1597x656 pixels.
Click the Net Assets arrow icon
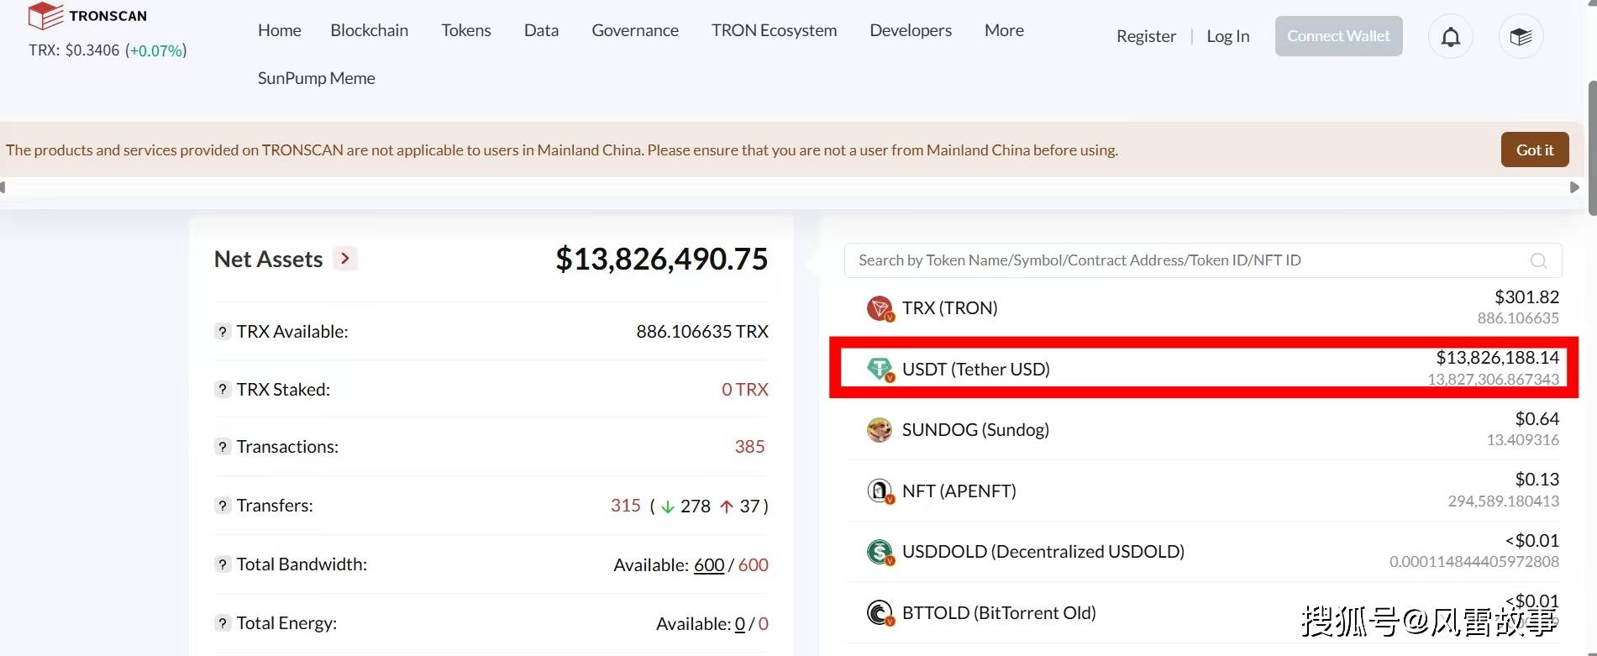[x=345, y=259]
